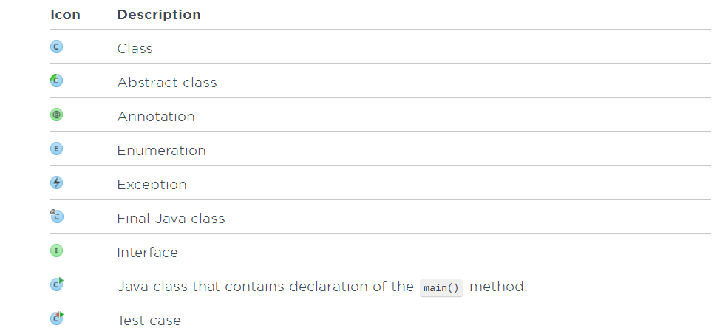
Task: Select the 'Annotation' description text
Action: click(156, 117)
